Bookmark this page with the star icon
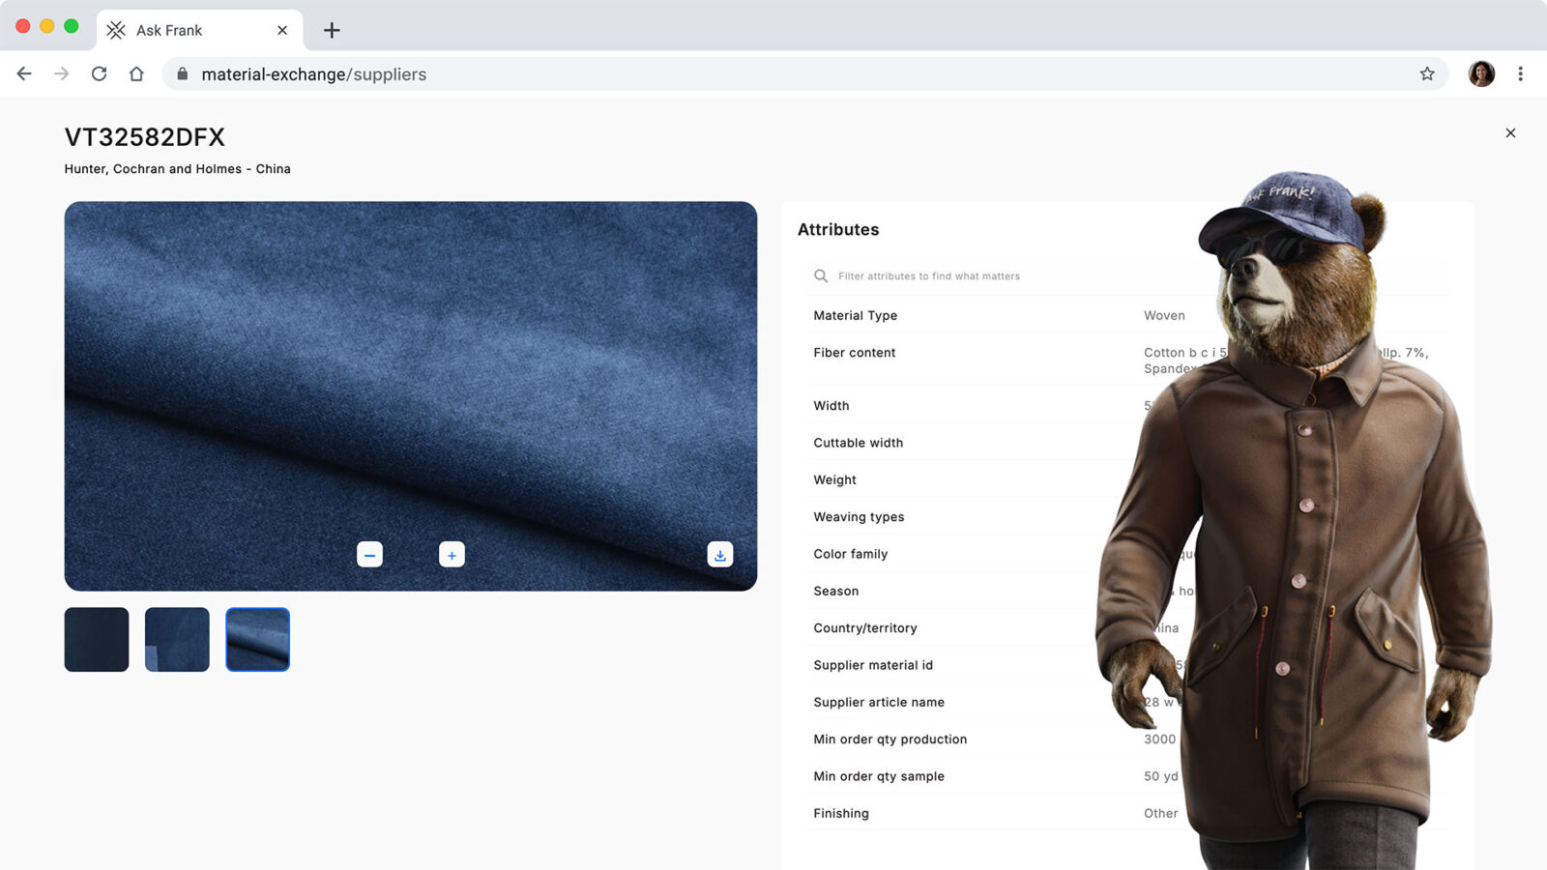The width and height of the screenshot is (1547, 870). coord(1427,74)
